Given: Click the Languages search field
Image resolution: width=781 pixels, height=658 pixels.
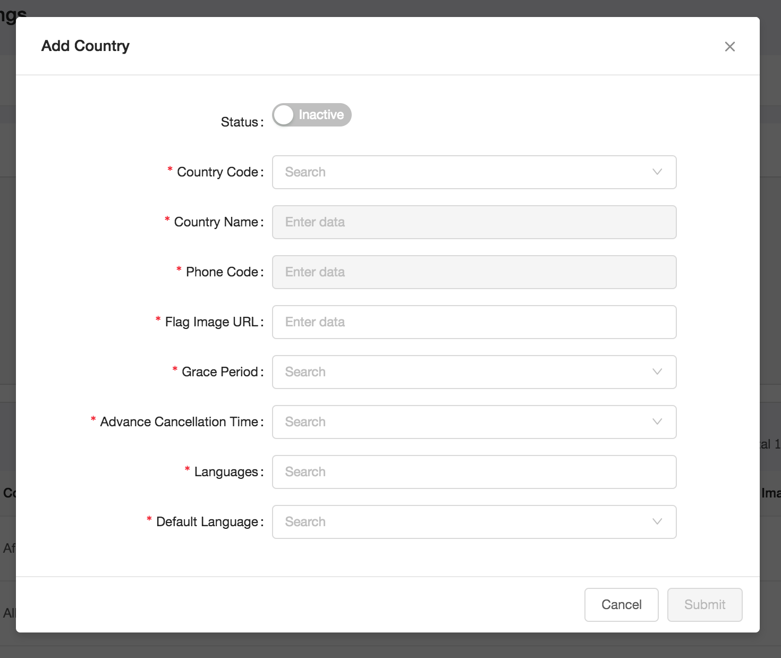Looking at the screenshot, I should click(474, 472).
